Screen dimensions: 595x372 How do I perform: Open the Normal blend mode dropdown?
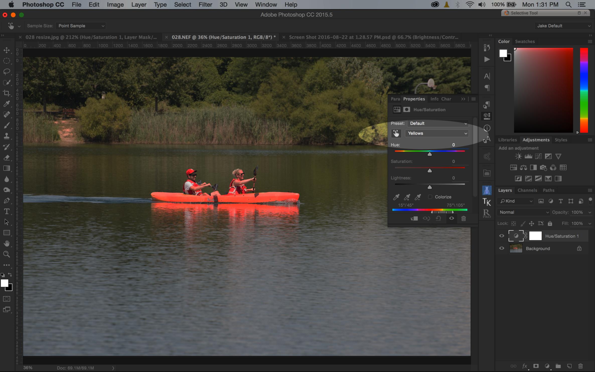point(523,212)
